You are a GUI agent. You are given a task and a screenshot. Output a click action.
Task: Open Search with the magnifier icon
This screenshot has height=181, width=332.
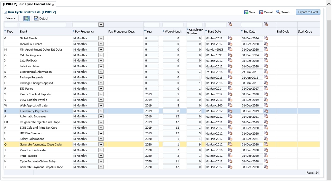click(x=278, y=12)
